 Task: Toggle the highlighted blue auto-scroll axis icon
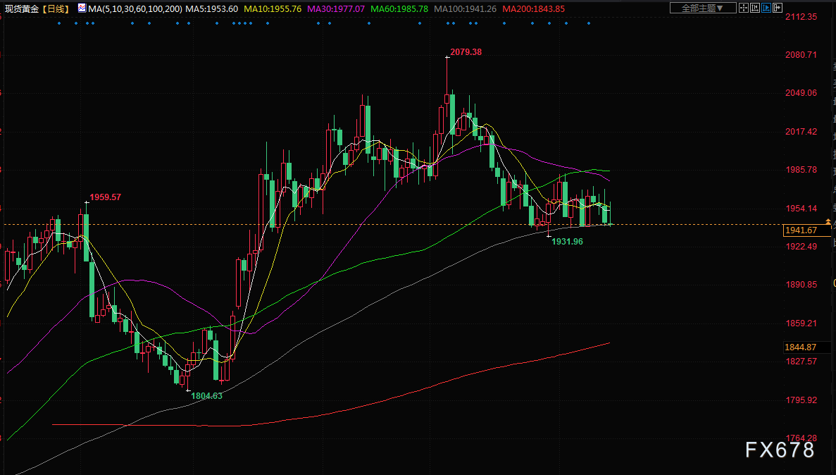tap(766, 8)
